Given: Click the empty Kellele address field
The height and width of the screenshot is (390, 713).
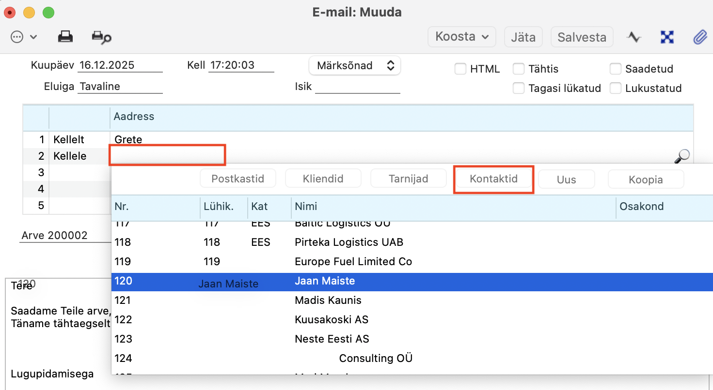Looking at the screenshot, I should click(x=168, y=155).
